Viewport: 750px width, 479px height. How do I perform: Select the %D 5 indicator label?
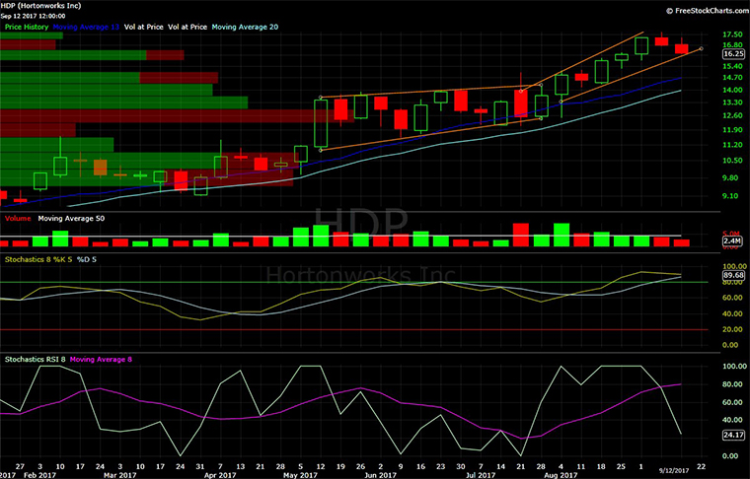[87, 259]
